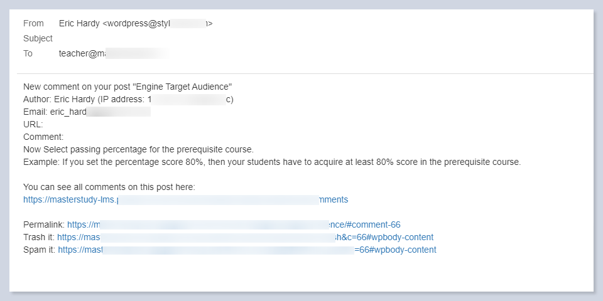Viewport: 603px width, 301px height.
Task: Click the To field label
Action: click(28, 53)
